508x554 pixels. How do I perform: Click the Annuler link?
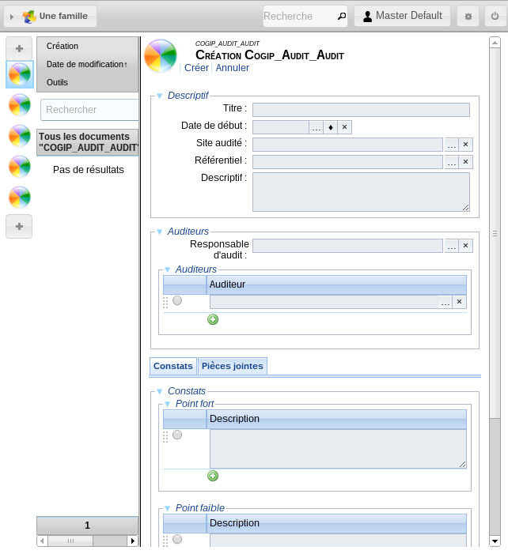[233, 68]
